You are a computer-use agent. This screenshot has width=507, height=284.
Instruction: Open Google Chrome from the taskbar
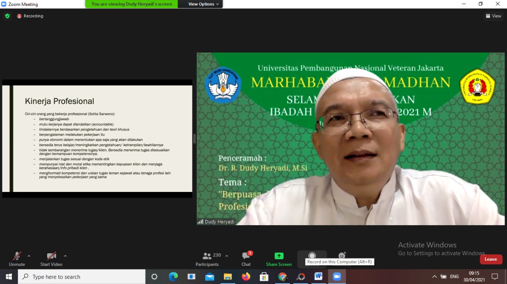coord(282,277)
